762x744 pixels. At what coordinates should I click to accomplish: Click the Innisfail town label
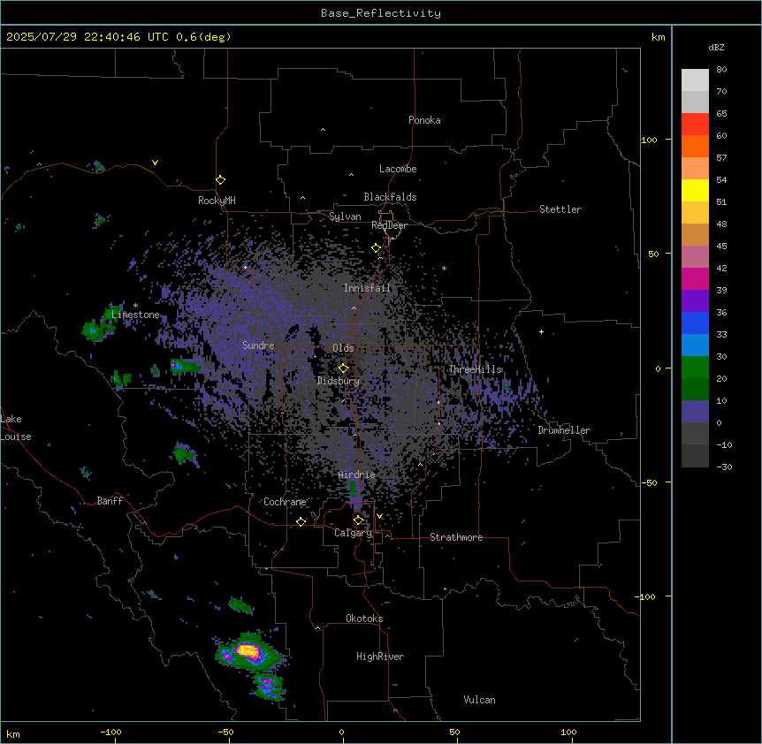[367, 288]
